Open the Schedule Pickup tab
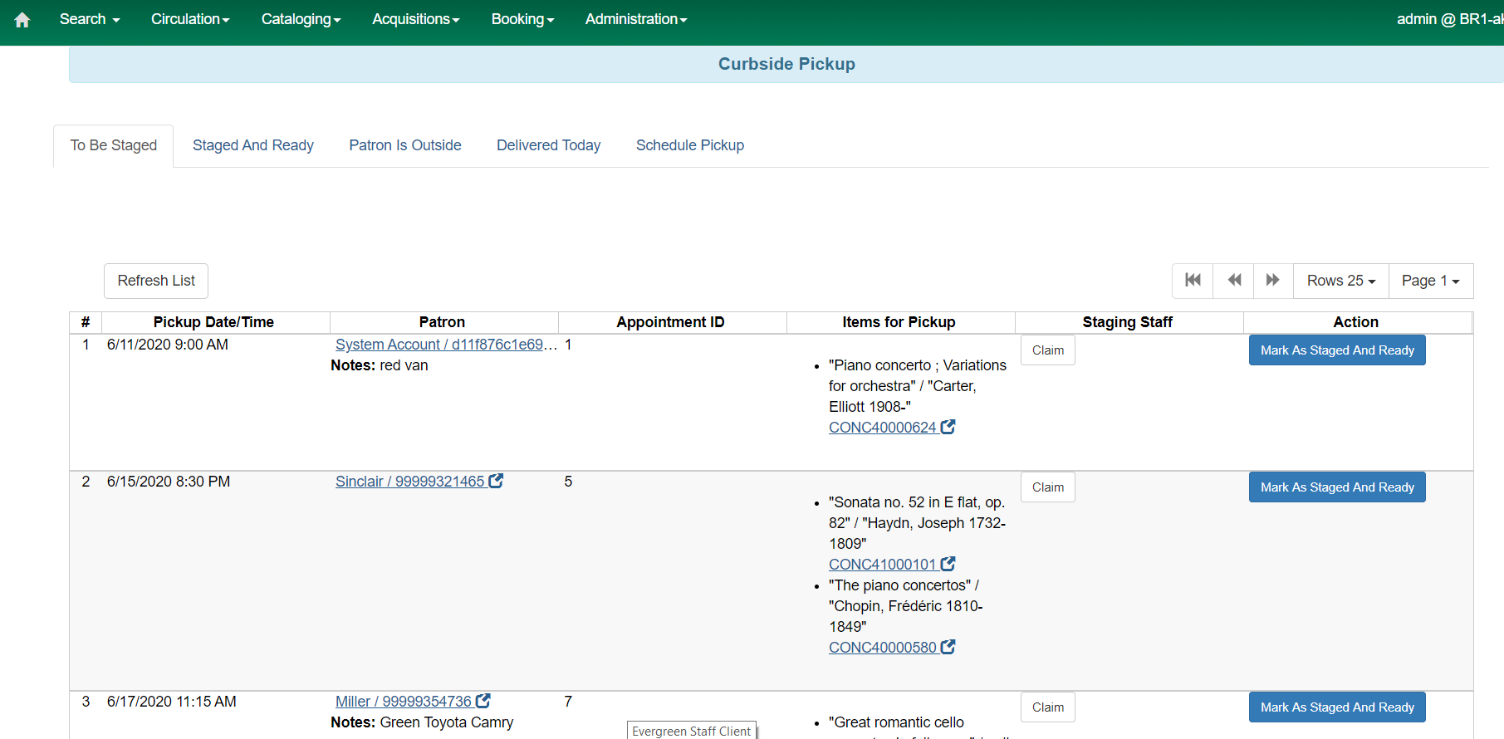 click(x=690, y=145)
